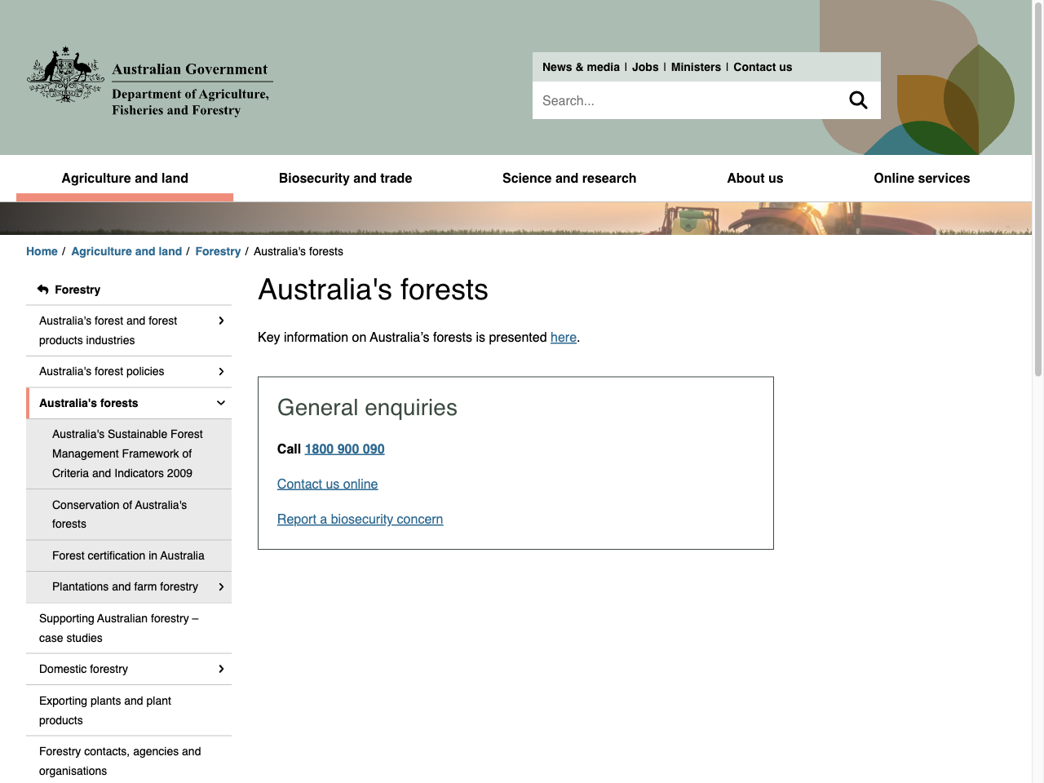1044x783 pixels.
Task: Click the Australia's forests page heading
Action: 373,290
